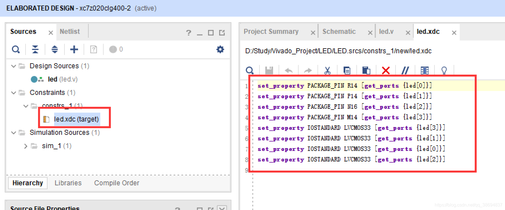Select the led.xdc editor tab
The width and height of the screenshot is (505, 210).
(x=428, y=32)
